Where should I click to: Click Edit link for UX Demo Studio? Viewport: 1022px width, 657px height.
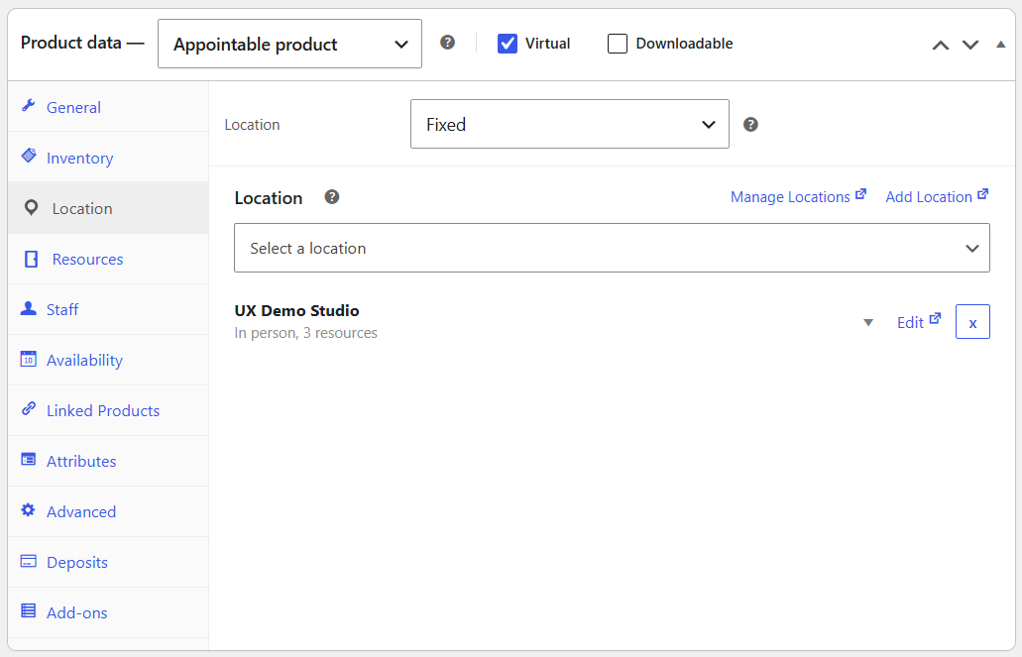pos(910,323)
